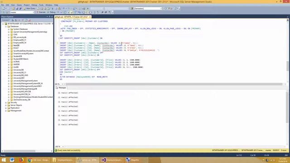Open Firefox from the taskbar
The image size is (290, 163).
pos(21,160)
